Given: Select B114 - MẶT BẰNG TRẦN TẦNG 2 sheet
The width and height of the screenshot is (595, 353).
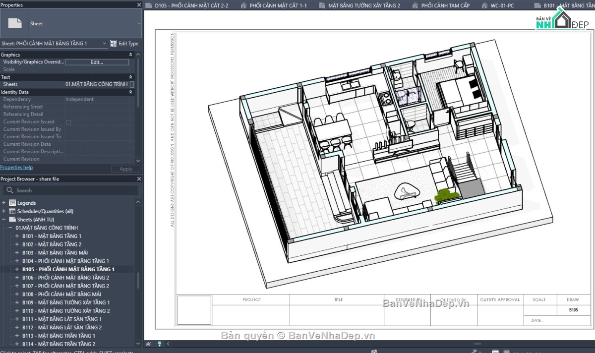Looking at the screenshot, I should click(59, 344).
